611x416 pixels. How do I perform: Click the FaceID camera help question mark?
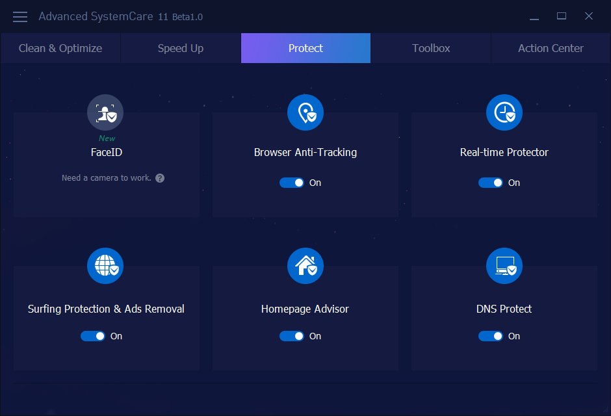pos(160,178)
